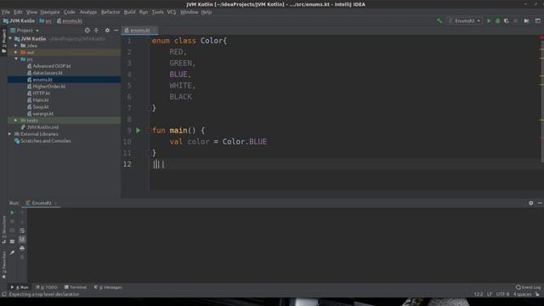544x306 pixels.
Task: Open HigherOrder.kt in project tree
Action: point(46,87)
